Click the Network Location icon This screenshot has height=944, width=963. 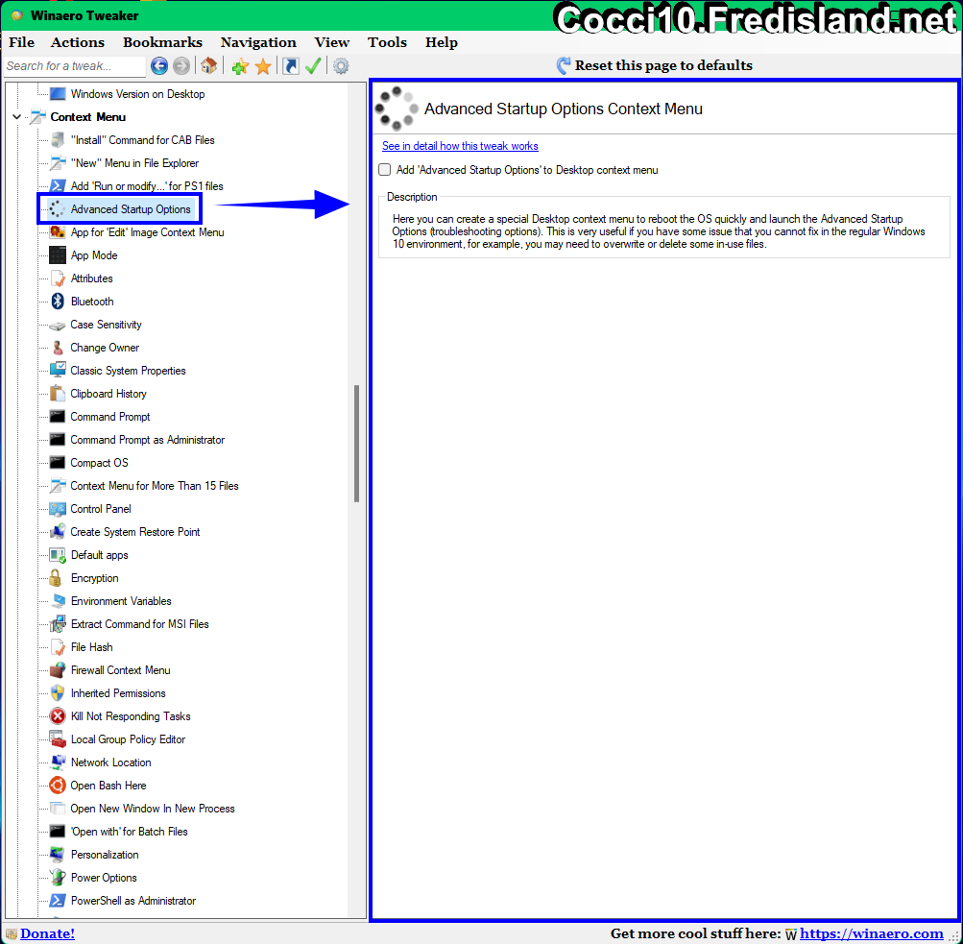(58, 762)
